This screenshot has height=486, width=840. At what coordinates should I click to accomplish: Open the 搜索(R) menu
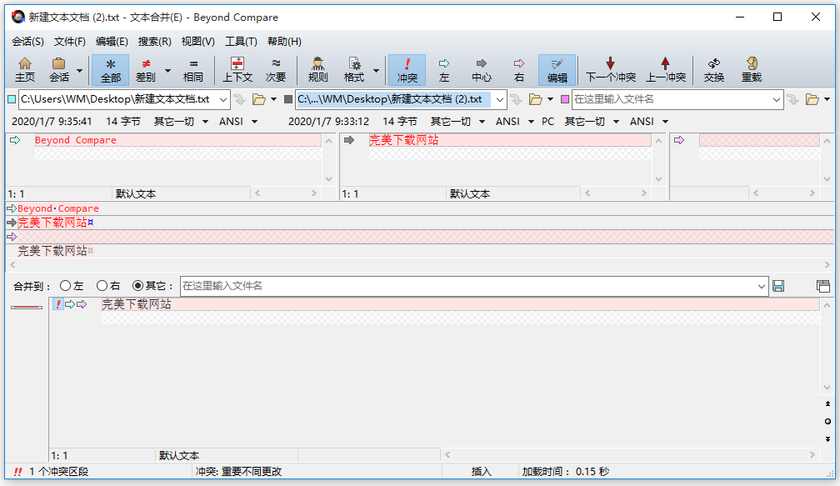pyautogui.click(x=154, y=42)
